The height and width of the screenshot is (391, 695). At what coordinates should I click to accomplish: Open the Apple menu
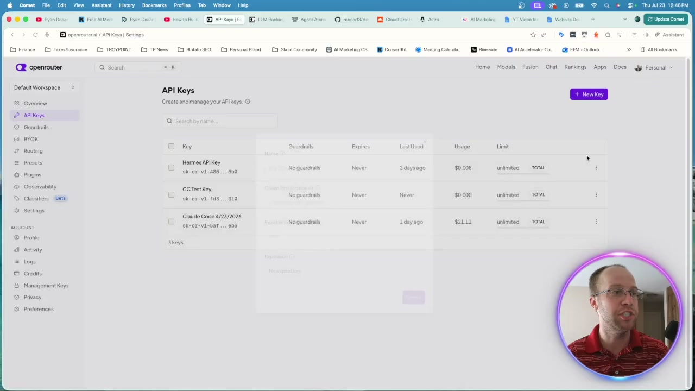(x=9, y=5)
